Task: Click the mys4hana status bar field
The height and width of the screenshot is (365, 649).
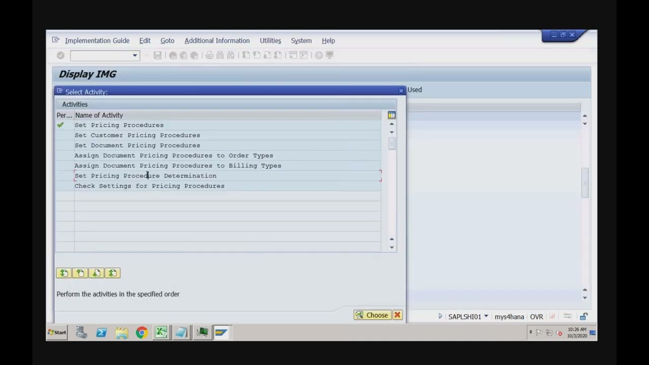Action: 509,317
